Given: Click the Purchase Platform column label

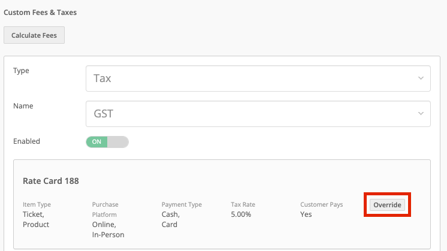Looking at the screenshot, I should 105,210.
